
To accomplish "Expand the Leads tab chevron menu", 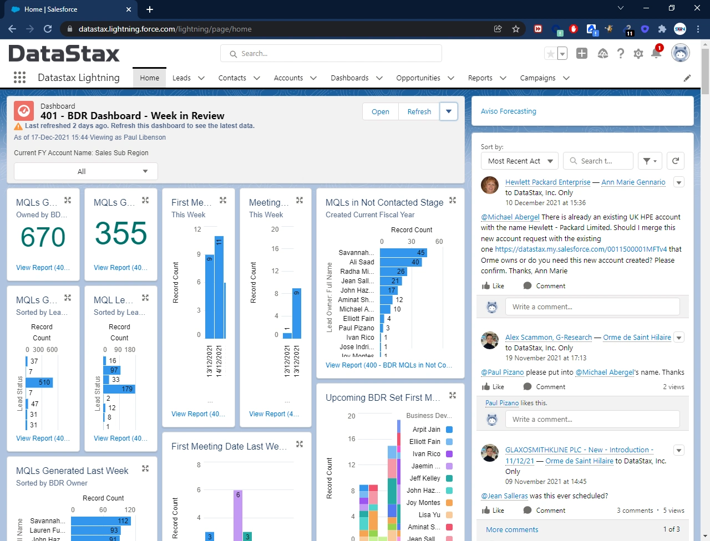I will tap(201, 78).
